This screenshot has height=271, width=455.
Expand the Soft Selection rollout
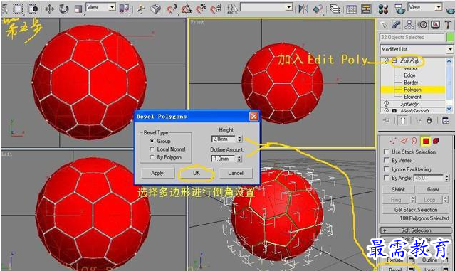tap(416, 230)
